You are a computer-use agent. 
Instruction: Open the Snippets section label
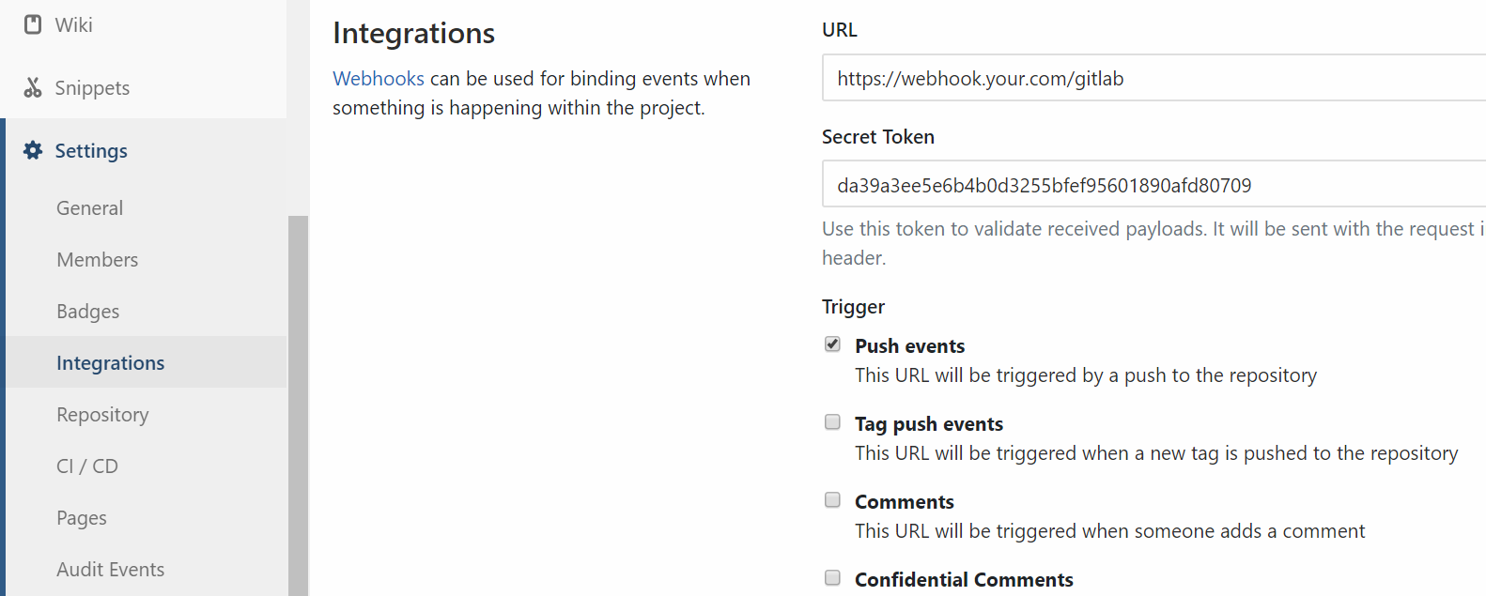point(92,88)
